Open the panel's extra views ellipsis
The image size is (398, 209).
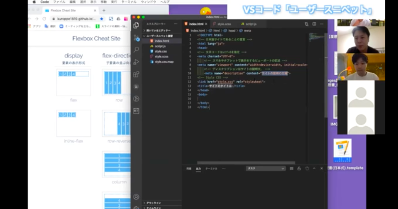click(224, 169)
